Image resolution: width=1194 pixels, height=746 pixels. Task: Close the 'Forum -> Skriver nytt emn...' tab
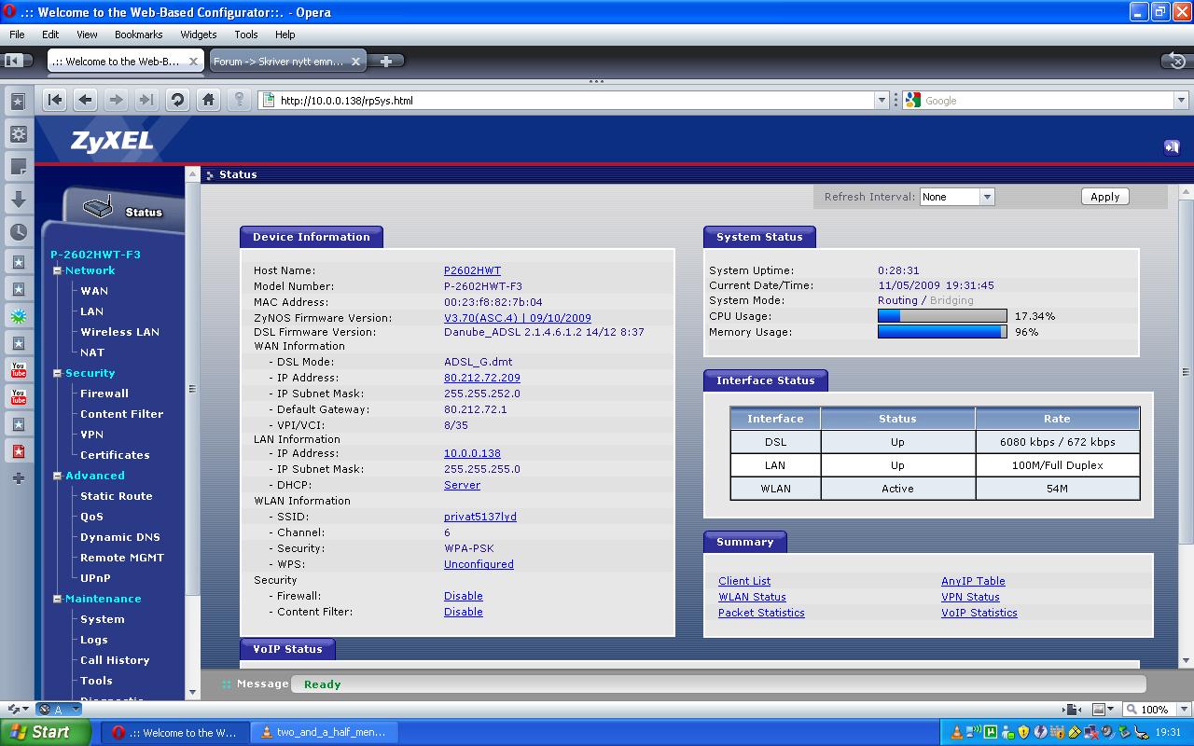355,62
